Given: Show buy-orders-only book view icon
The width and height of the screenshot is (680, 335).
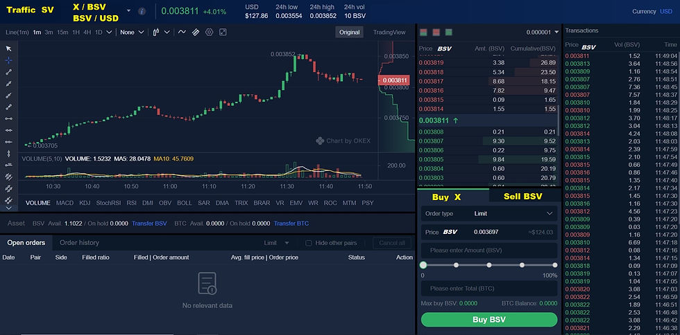Looking at the screenshot, I should 449,32.
